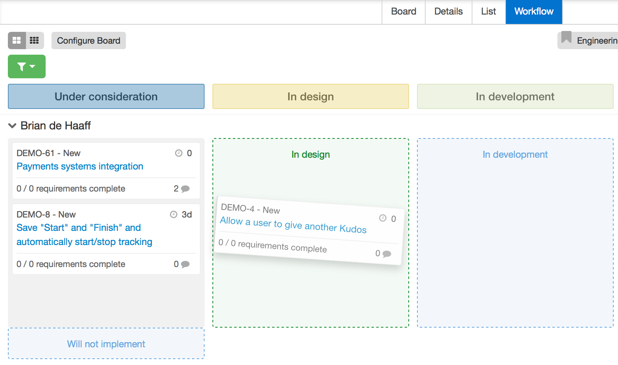
Task: Click the Under consideration column header
Action: pos(106,96)
